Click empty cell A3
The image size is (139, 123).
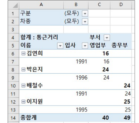pyautogui.click(x=41, y=29)
